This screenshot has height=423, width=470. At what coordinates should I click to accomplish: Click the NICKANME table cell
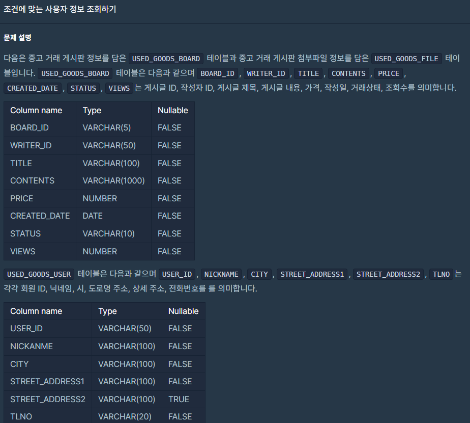48,347
